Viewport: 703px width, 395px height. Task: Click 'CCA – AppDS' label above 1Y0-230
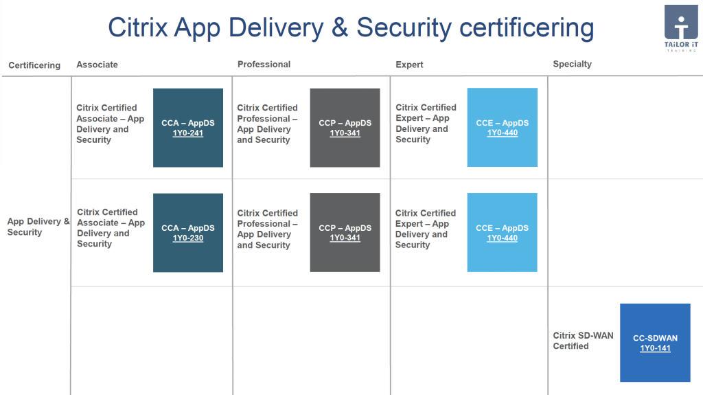pyautogui.click(x=188, y=228)
